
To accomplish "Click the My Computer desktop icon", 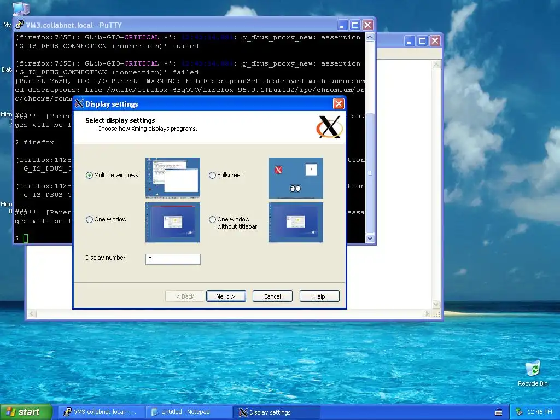I will pyautogui.click(x=21, y=9).
